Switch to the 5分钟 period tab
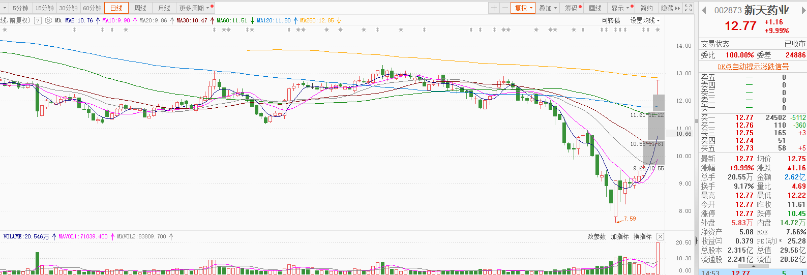The image size is (807, 275). [x=20, y=8]
